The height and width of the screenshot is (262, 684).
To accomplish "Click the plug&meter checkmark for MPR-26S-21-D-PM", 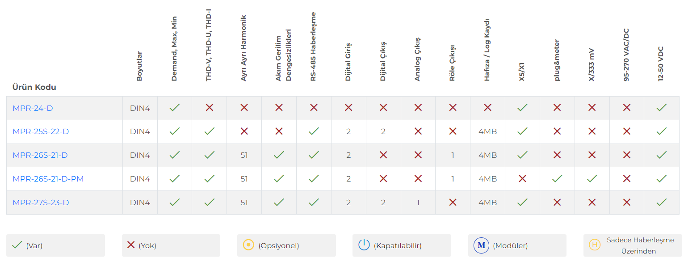I will (x=557, y=179).
